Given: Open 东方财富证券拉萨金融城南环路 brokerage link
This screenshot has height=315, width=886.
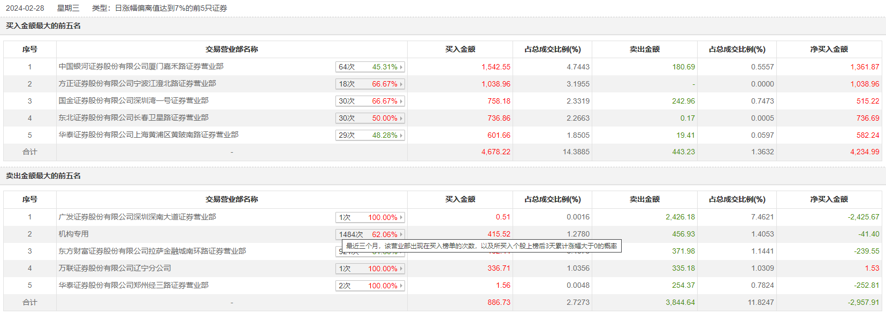Looking at the screenshot, I should click(152, 251).
